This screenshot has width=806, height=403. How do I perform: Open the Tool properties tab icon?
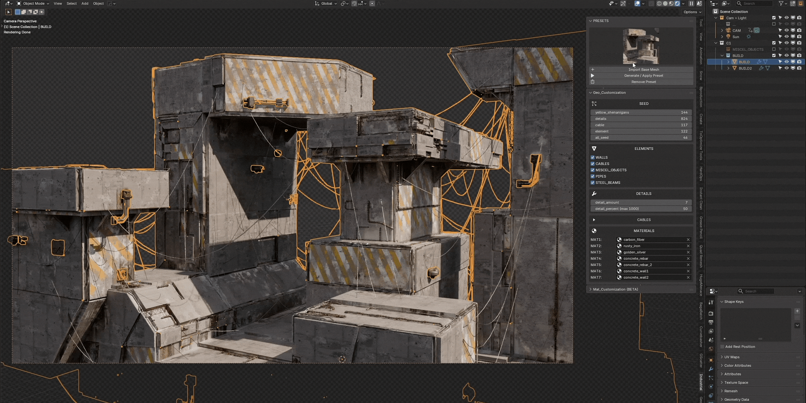click(711, 302)
